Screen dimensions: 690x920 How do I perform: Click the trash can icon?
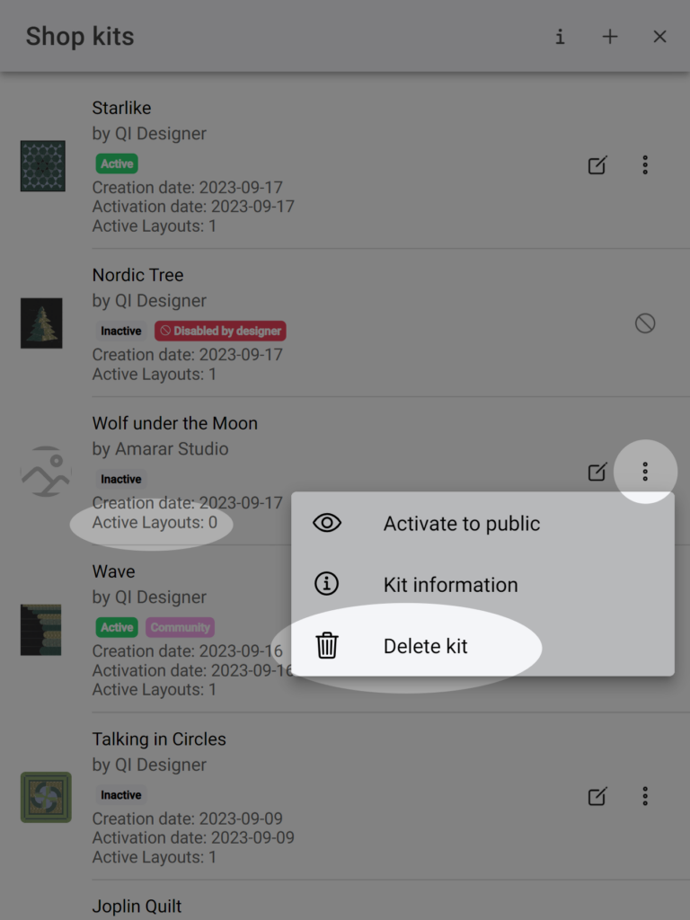tap(327, 645)
